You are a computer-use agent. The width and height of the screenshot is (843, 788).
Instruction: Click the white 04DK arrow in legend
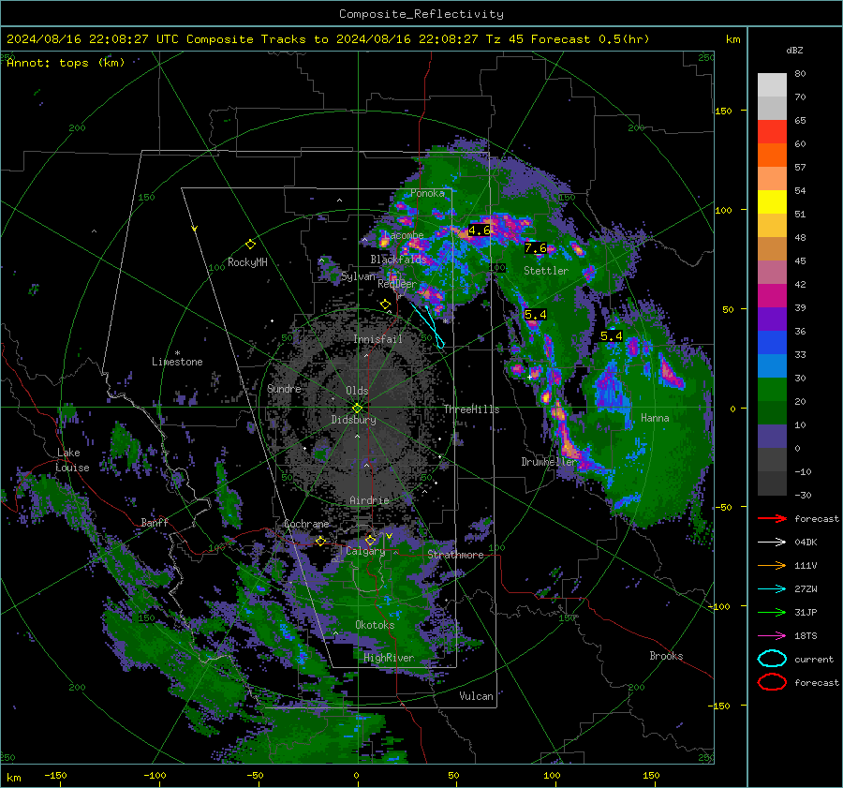pyautogui.click(x=772, y=543)
